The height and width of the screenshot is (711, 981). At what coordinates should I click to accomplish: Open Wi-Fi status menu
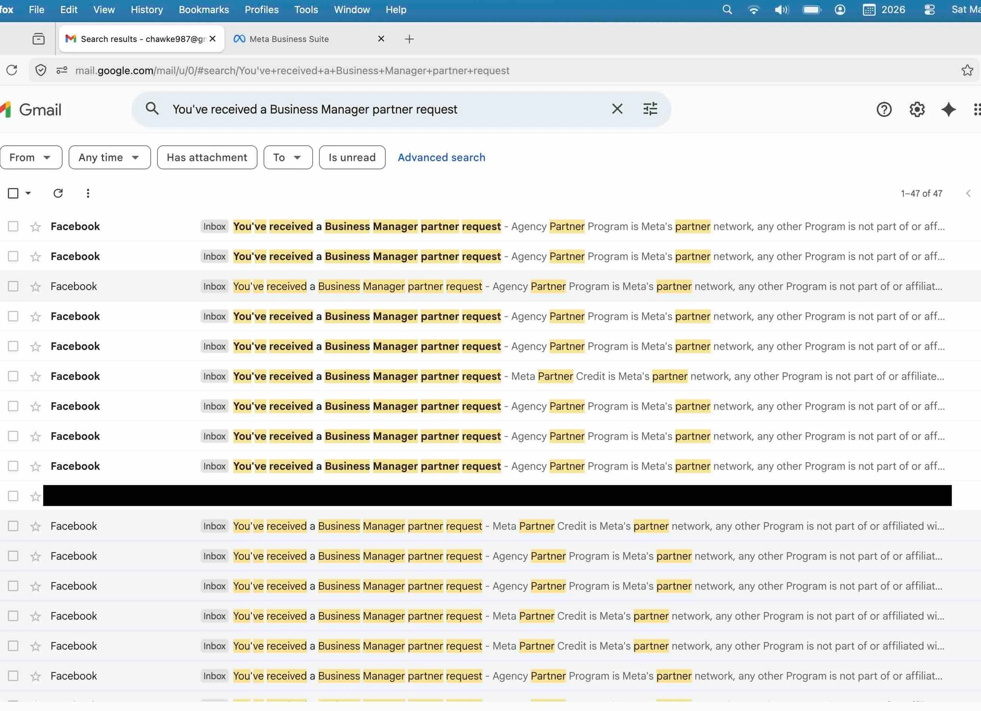(753, 9)
